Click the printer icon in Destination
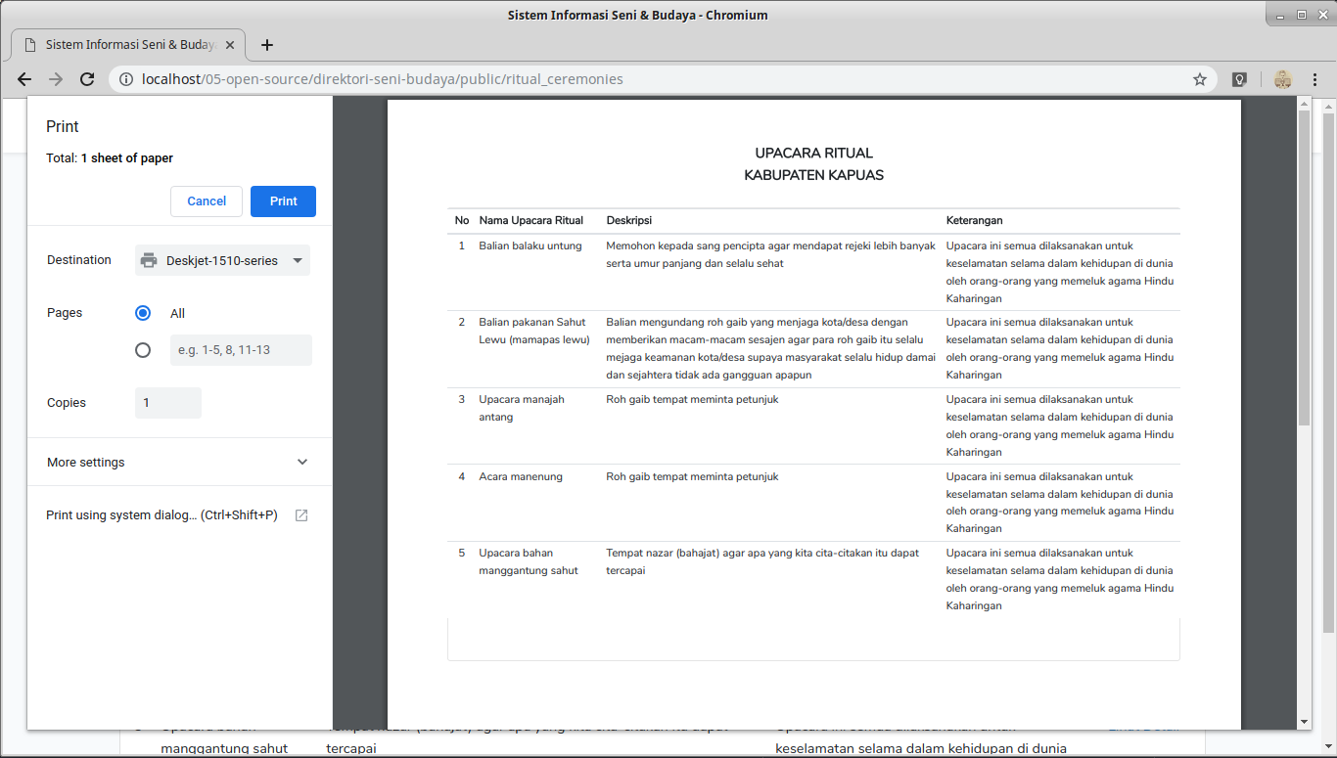Screen dimensions: 1337x758 [x=149, y=260]
